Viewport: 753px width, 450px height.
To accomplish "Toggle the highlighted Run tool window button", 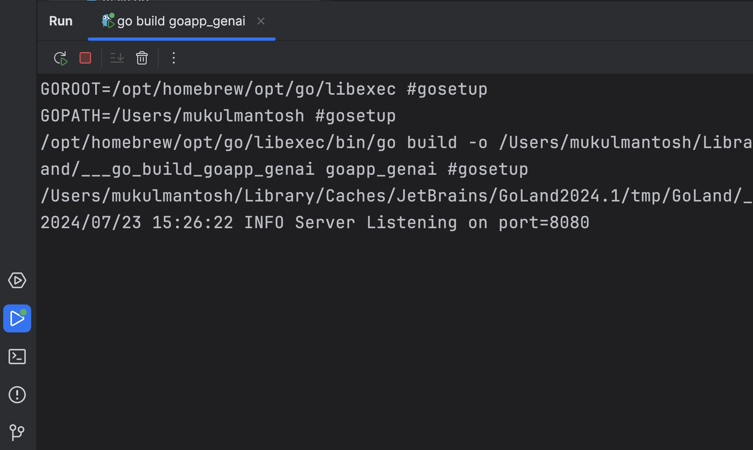I will click(17, 318).
